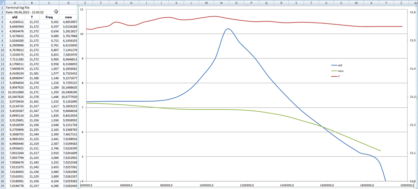Select cell containing 9,9938992

pos(68,120)
